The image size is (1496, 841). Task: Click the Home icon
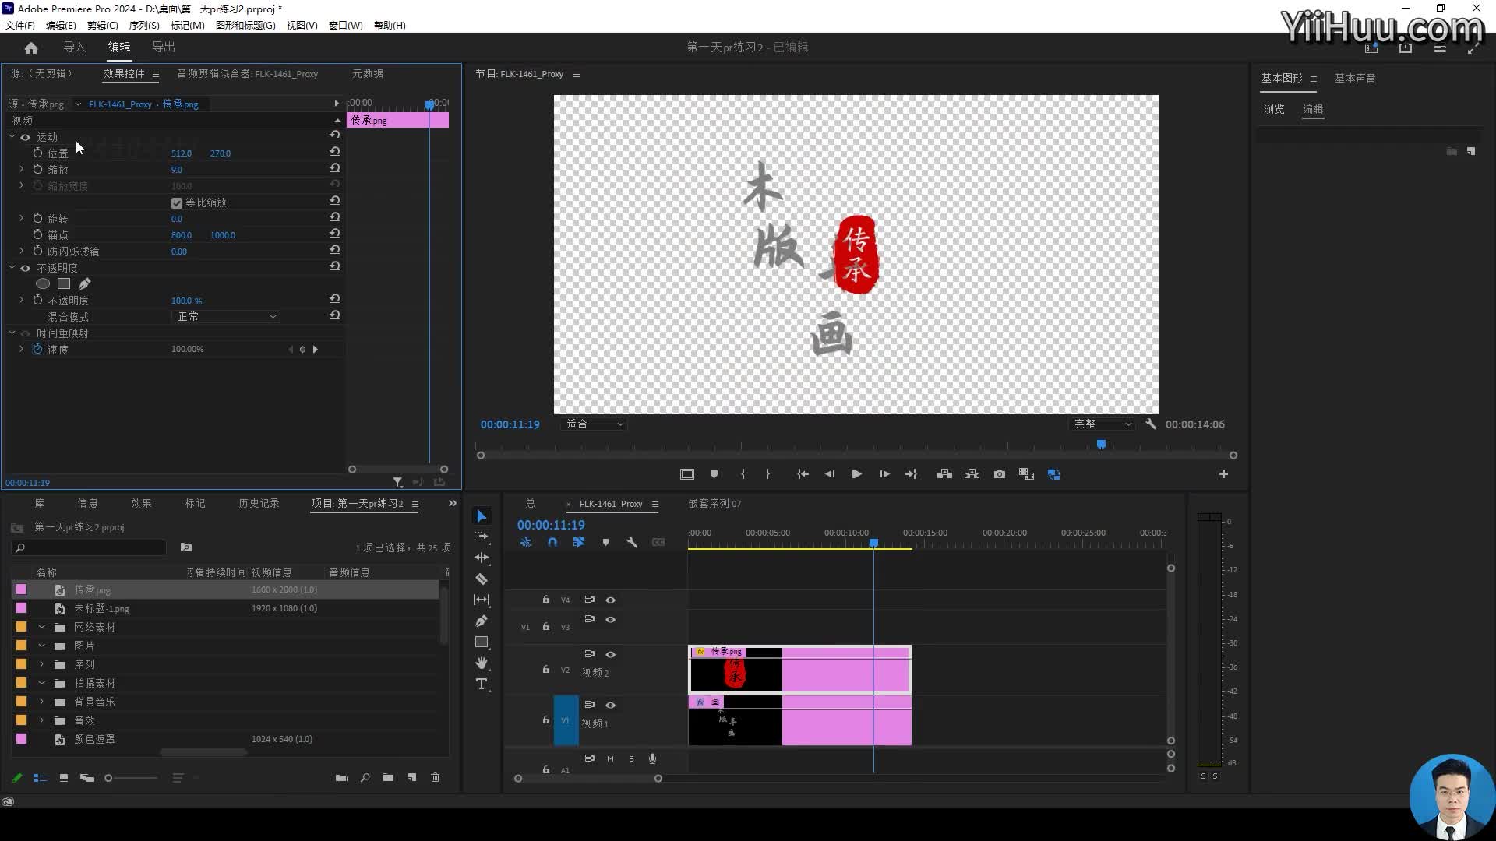tap(31, 48)
